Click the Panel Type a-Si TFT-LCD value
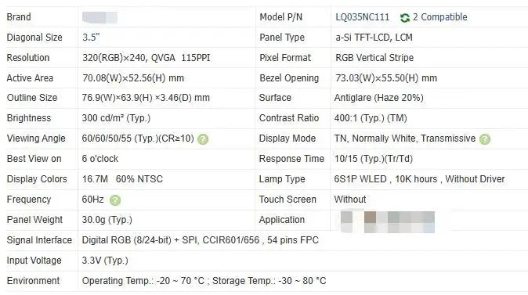Screen dimensions: 528x295 pos(374,38)
